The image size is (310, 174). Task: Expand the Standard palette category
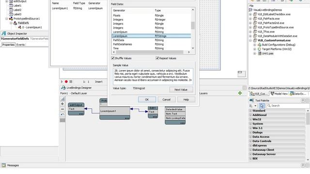(250, 111)
